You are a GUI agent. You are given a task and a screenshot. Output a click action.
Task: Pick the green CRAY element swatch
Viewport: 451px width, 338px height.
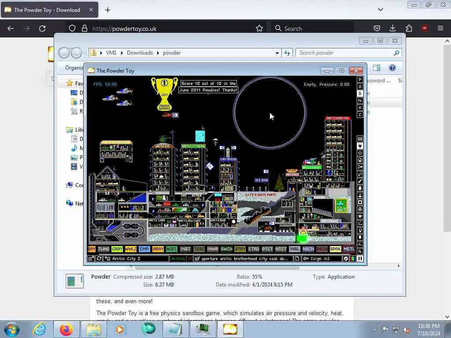117,249
